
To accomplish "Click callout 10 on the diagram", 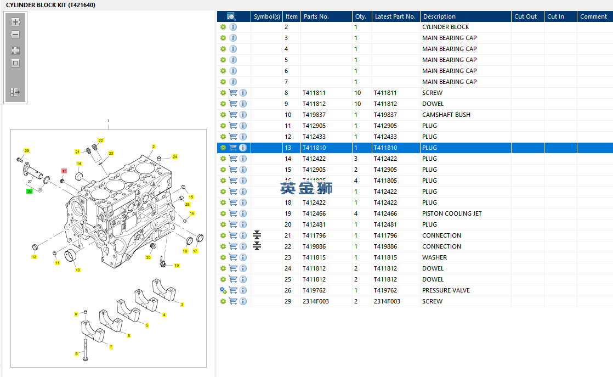I will [77, 269].
